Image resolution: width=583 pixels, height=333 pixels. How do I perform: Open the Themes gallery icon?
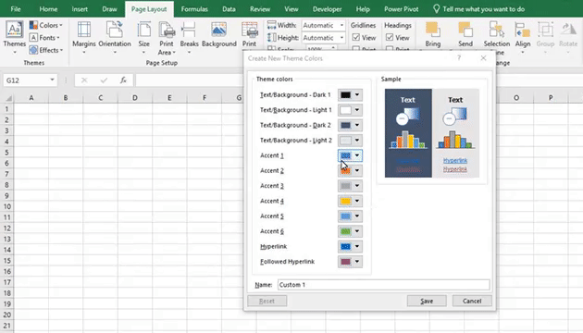pos(14,30)
